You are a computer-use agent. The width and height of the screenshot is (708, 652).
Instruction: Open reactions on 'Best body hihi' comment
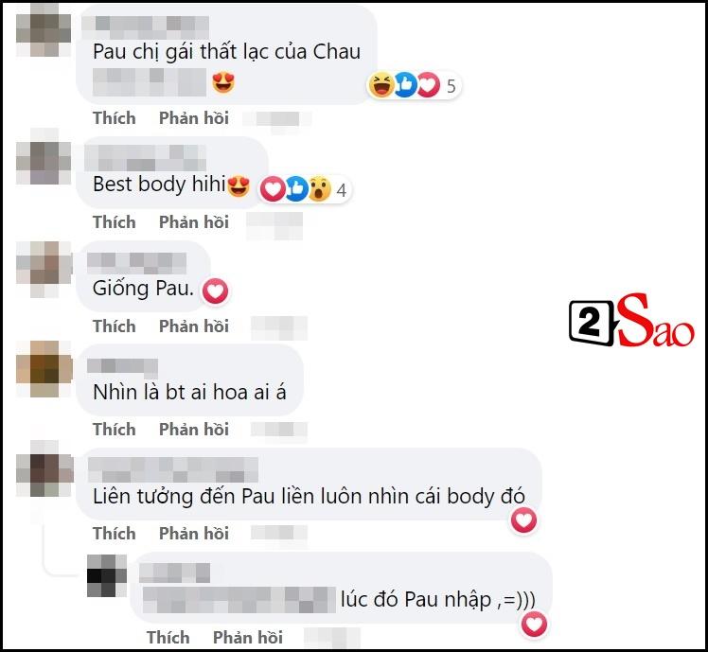pos(305,188)
